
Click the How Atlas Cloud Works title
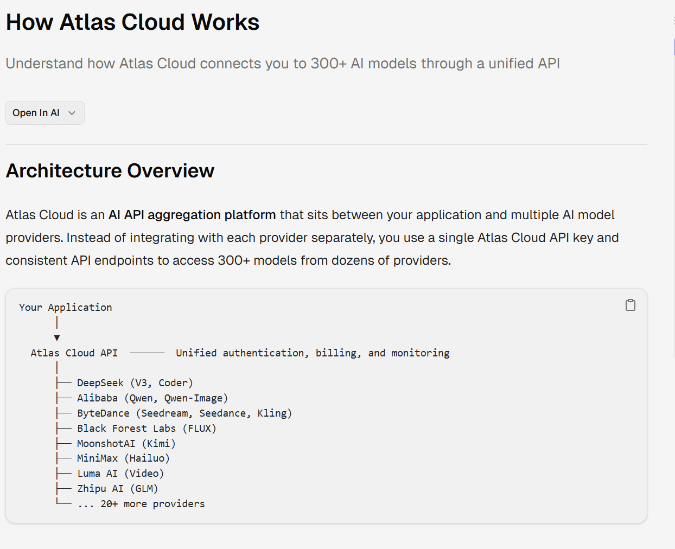tap(132, 22)
